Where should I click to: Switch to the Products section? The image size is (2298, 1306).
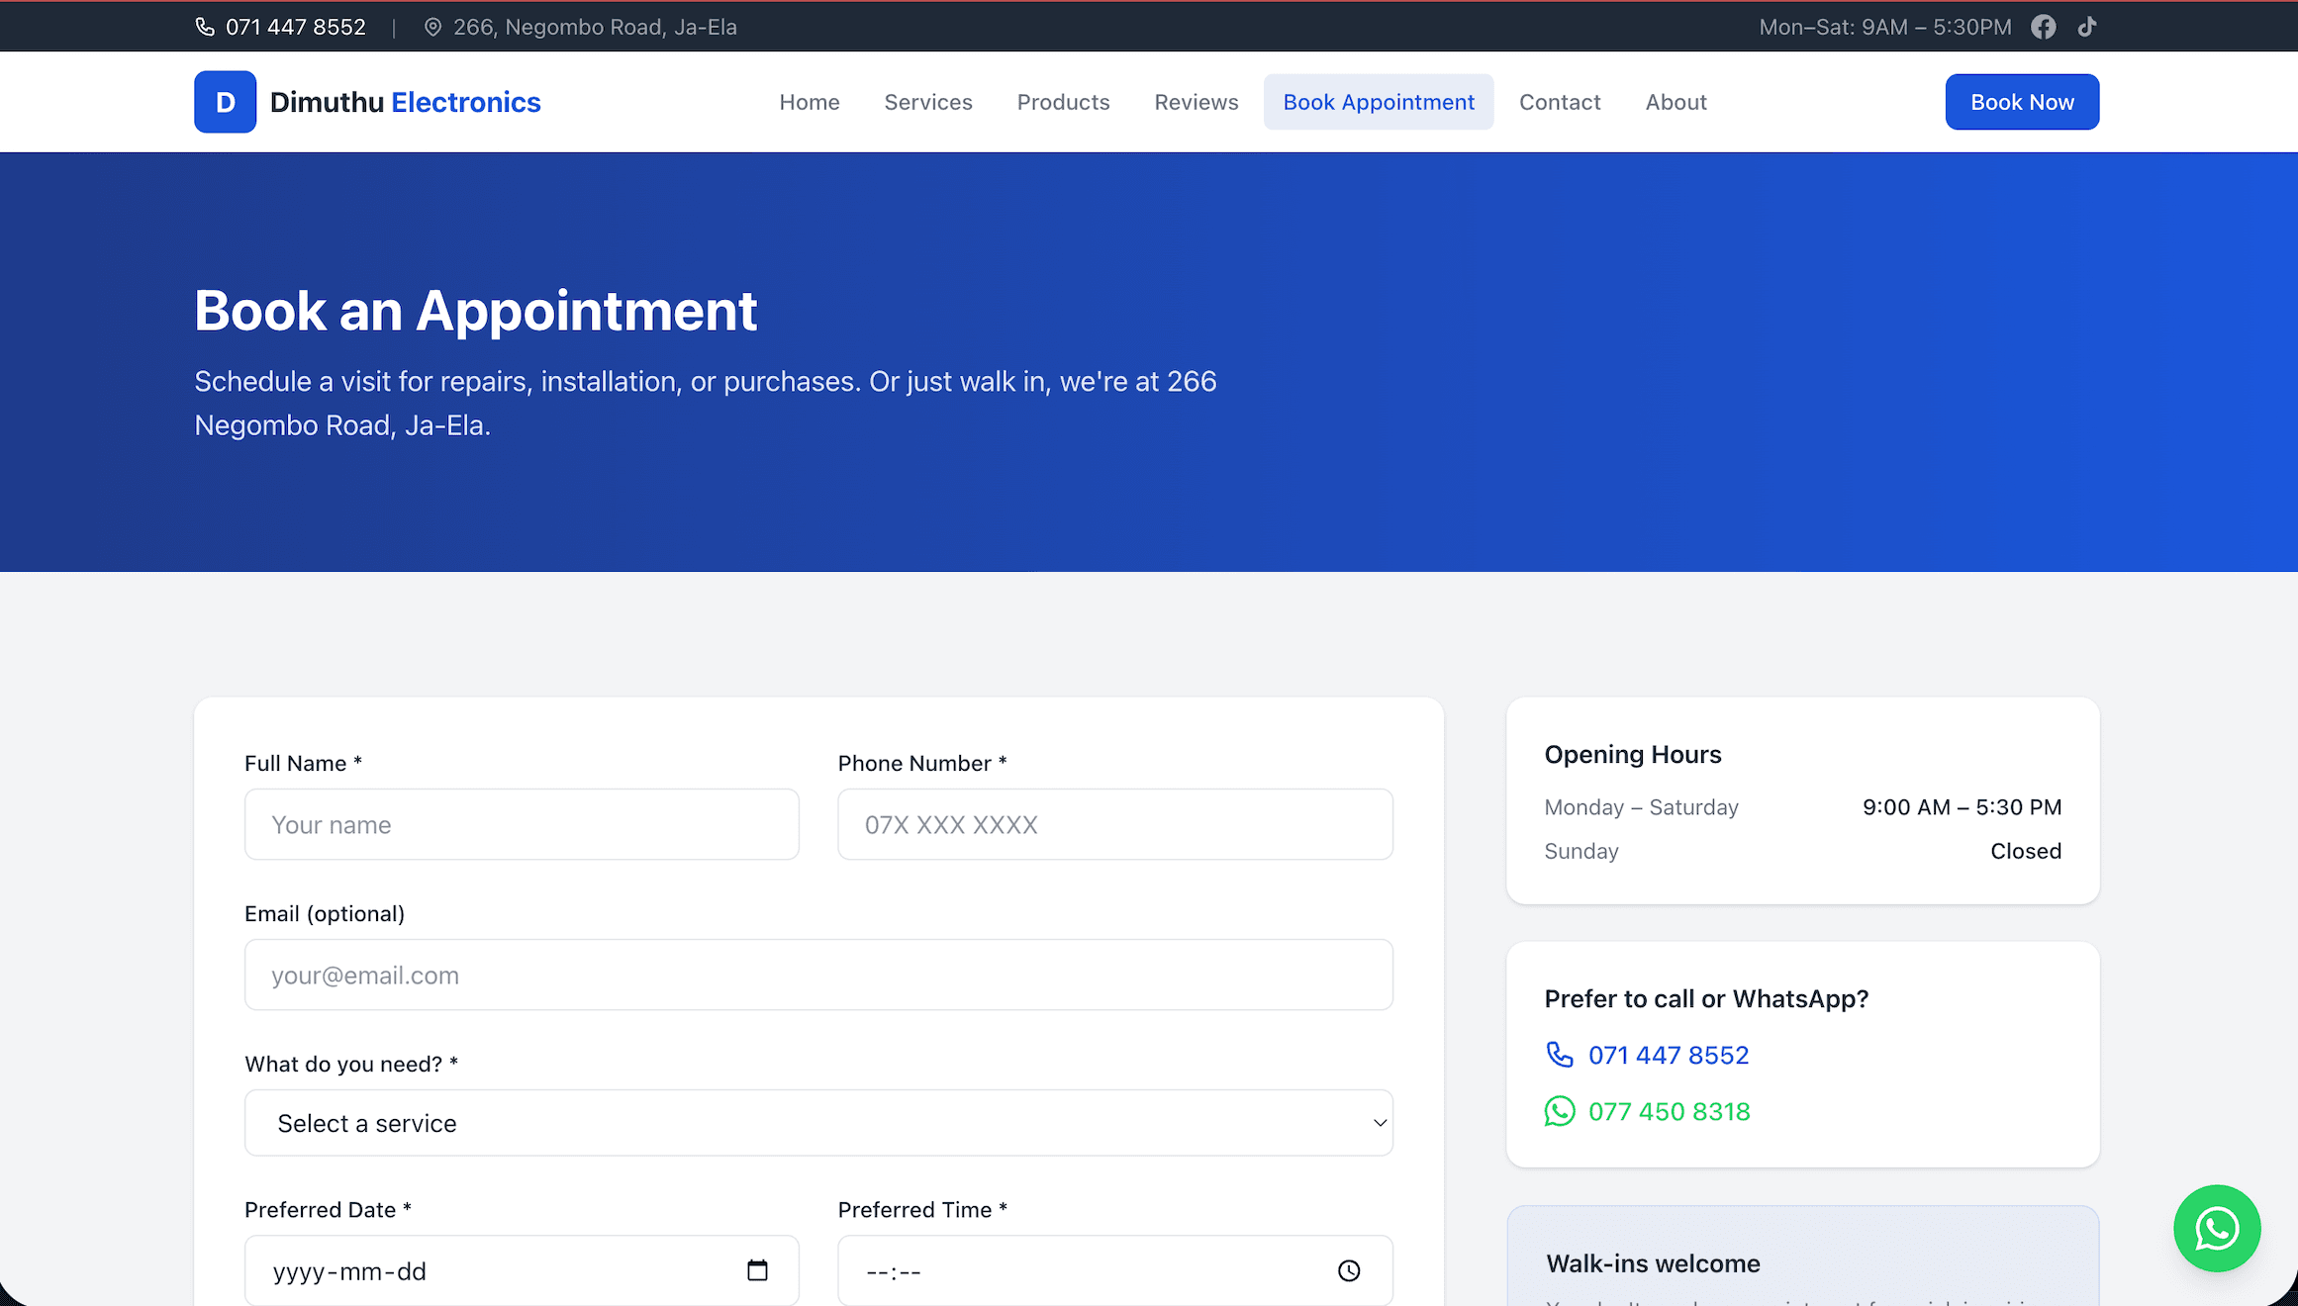coord(1063,101)
